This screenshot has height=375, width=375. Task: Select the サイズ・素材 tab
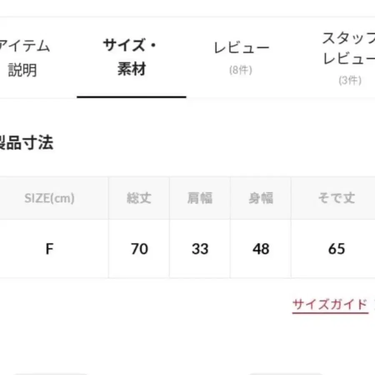pos(131,57)
